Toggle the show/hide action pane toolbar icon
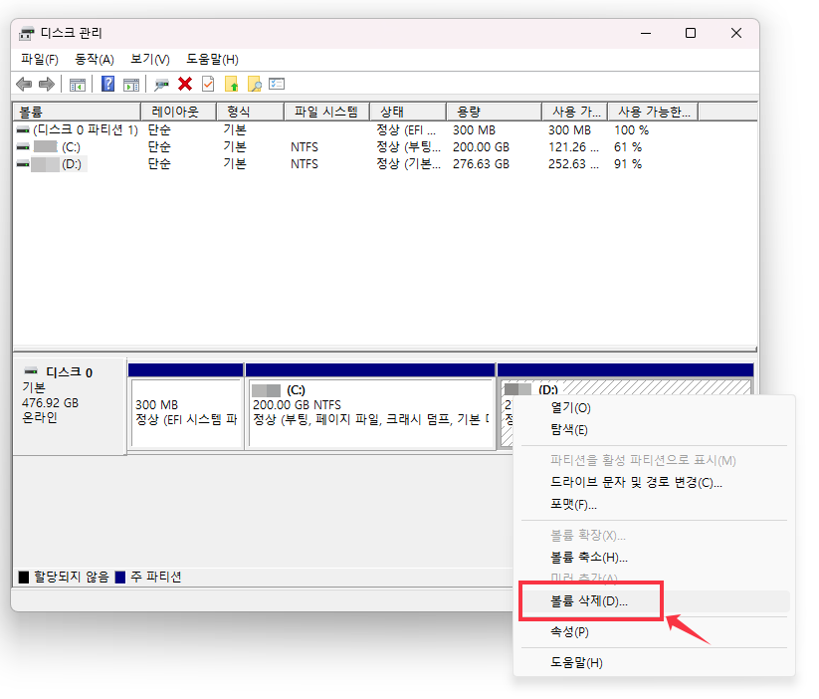Image resolution: width=819 pixels, height=699 pixels. [x=130, y=83]
